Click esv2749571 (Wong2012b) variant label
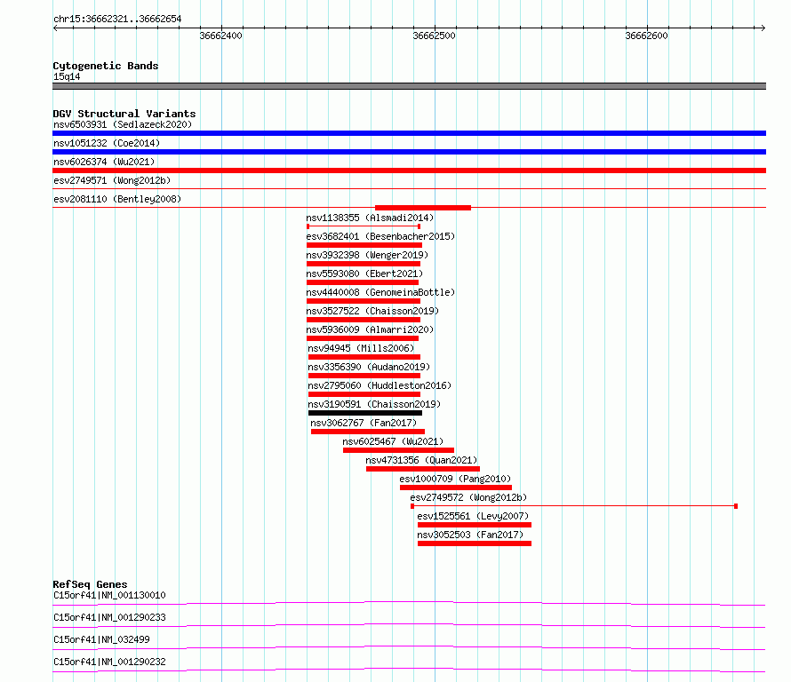This screenshot has width=791, height=682. click(112, 180)
